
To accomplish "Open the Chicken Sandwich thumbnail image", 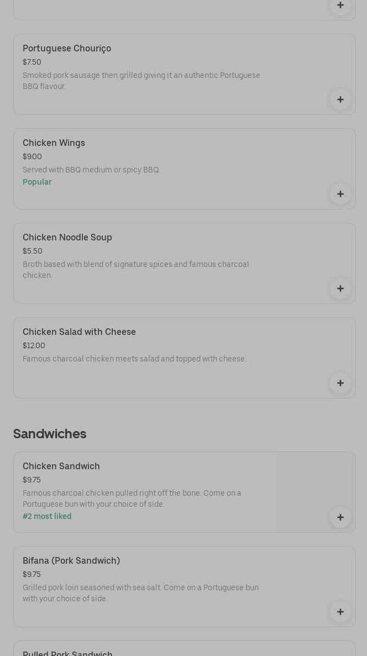I will point(316,486).
